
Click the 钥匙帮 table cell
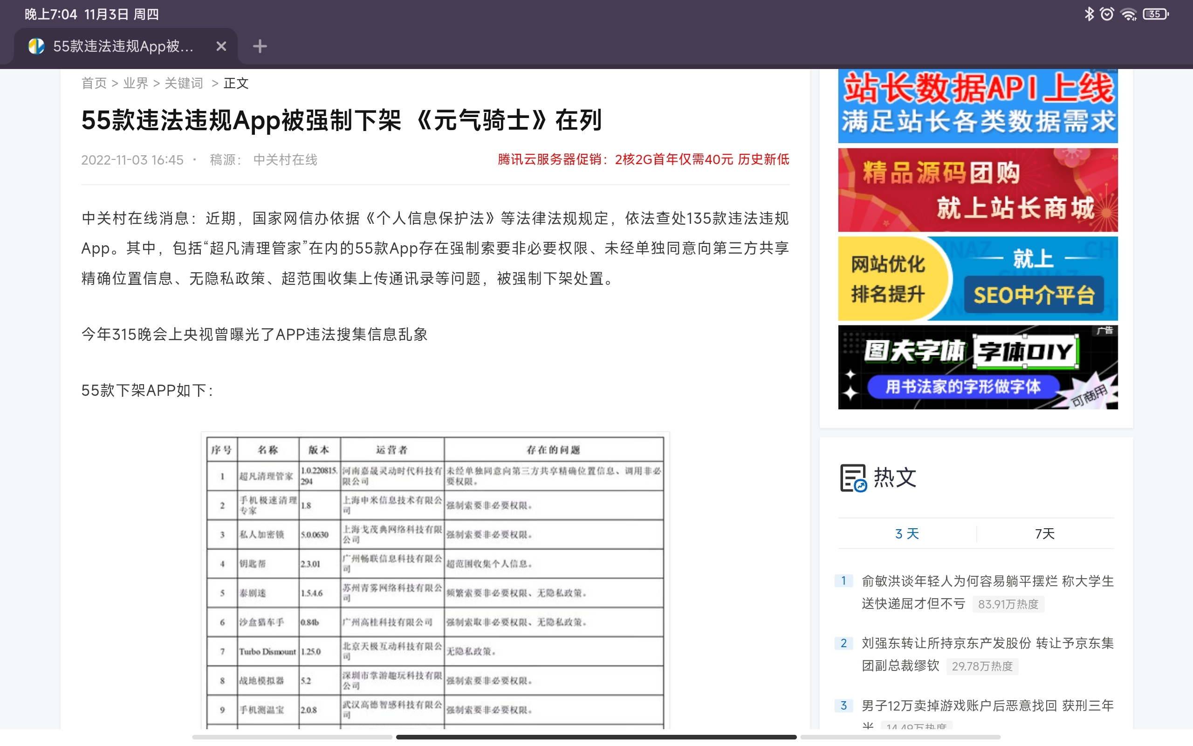pos(267,563)
